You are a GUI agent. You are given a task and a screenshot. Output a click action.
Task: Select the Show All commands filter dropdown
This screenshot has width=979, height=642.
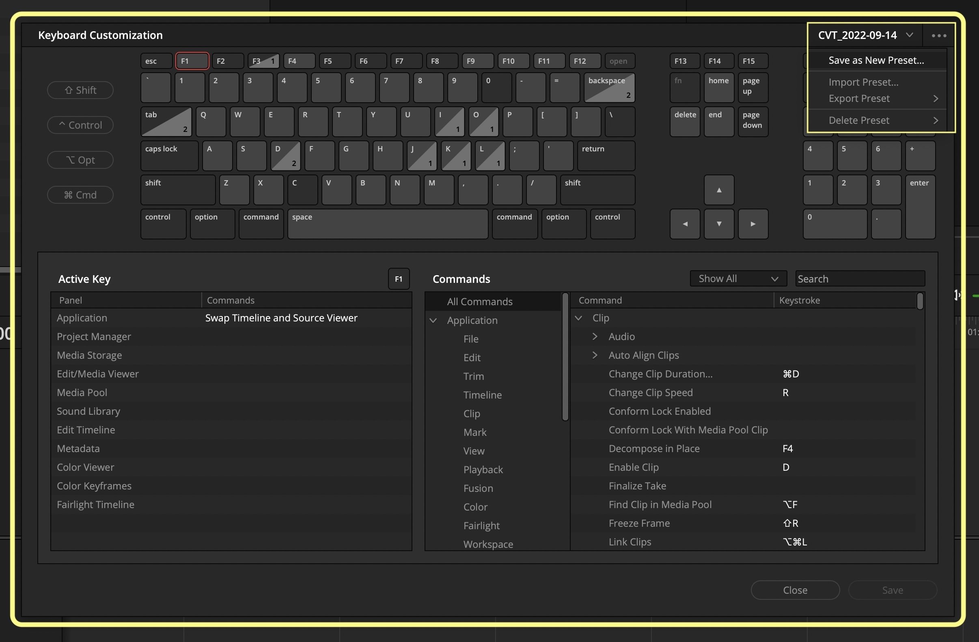[x=735, y=279]
